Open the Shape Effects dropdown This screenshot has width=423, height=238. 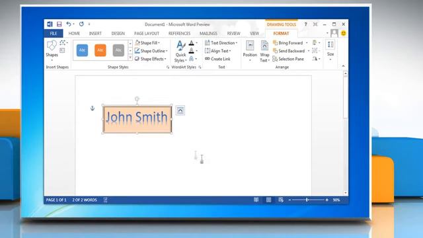(150, 59)
